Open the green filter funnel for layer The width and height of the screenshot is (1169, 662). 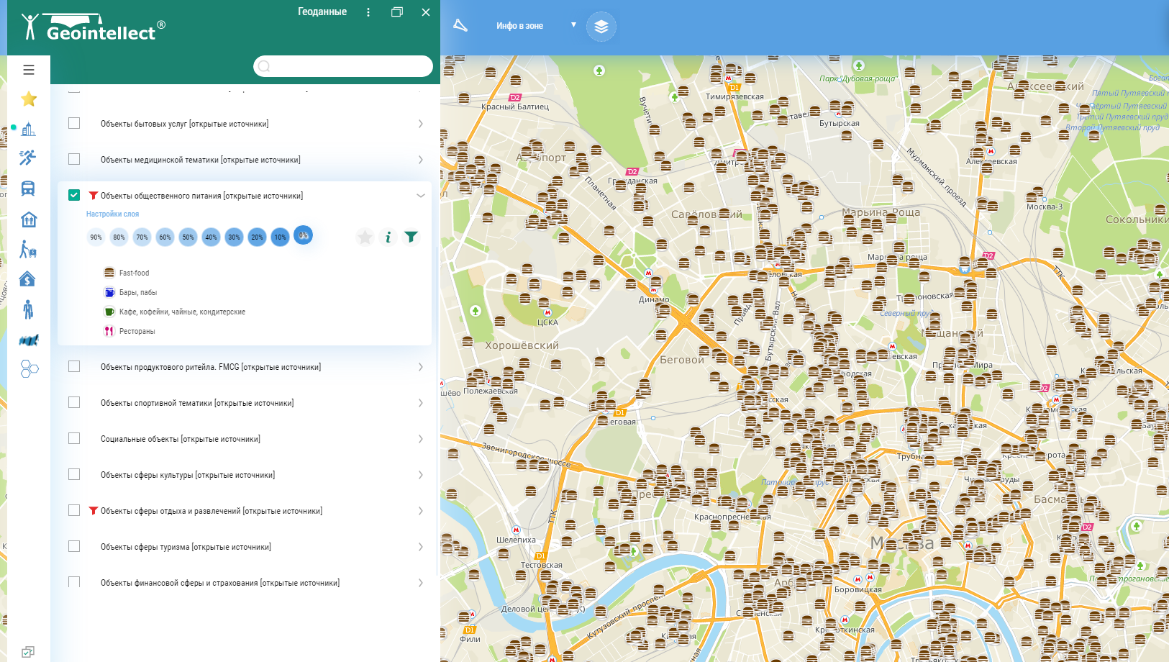411,237
